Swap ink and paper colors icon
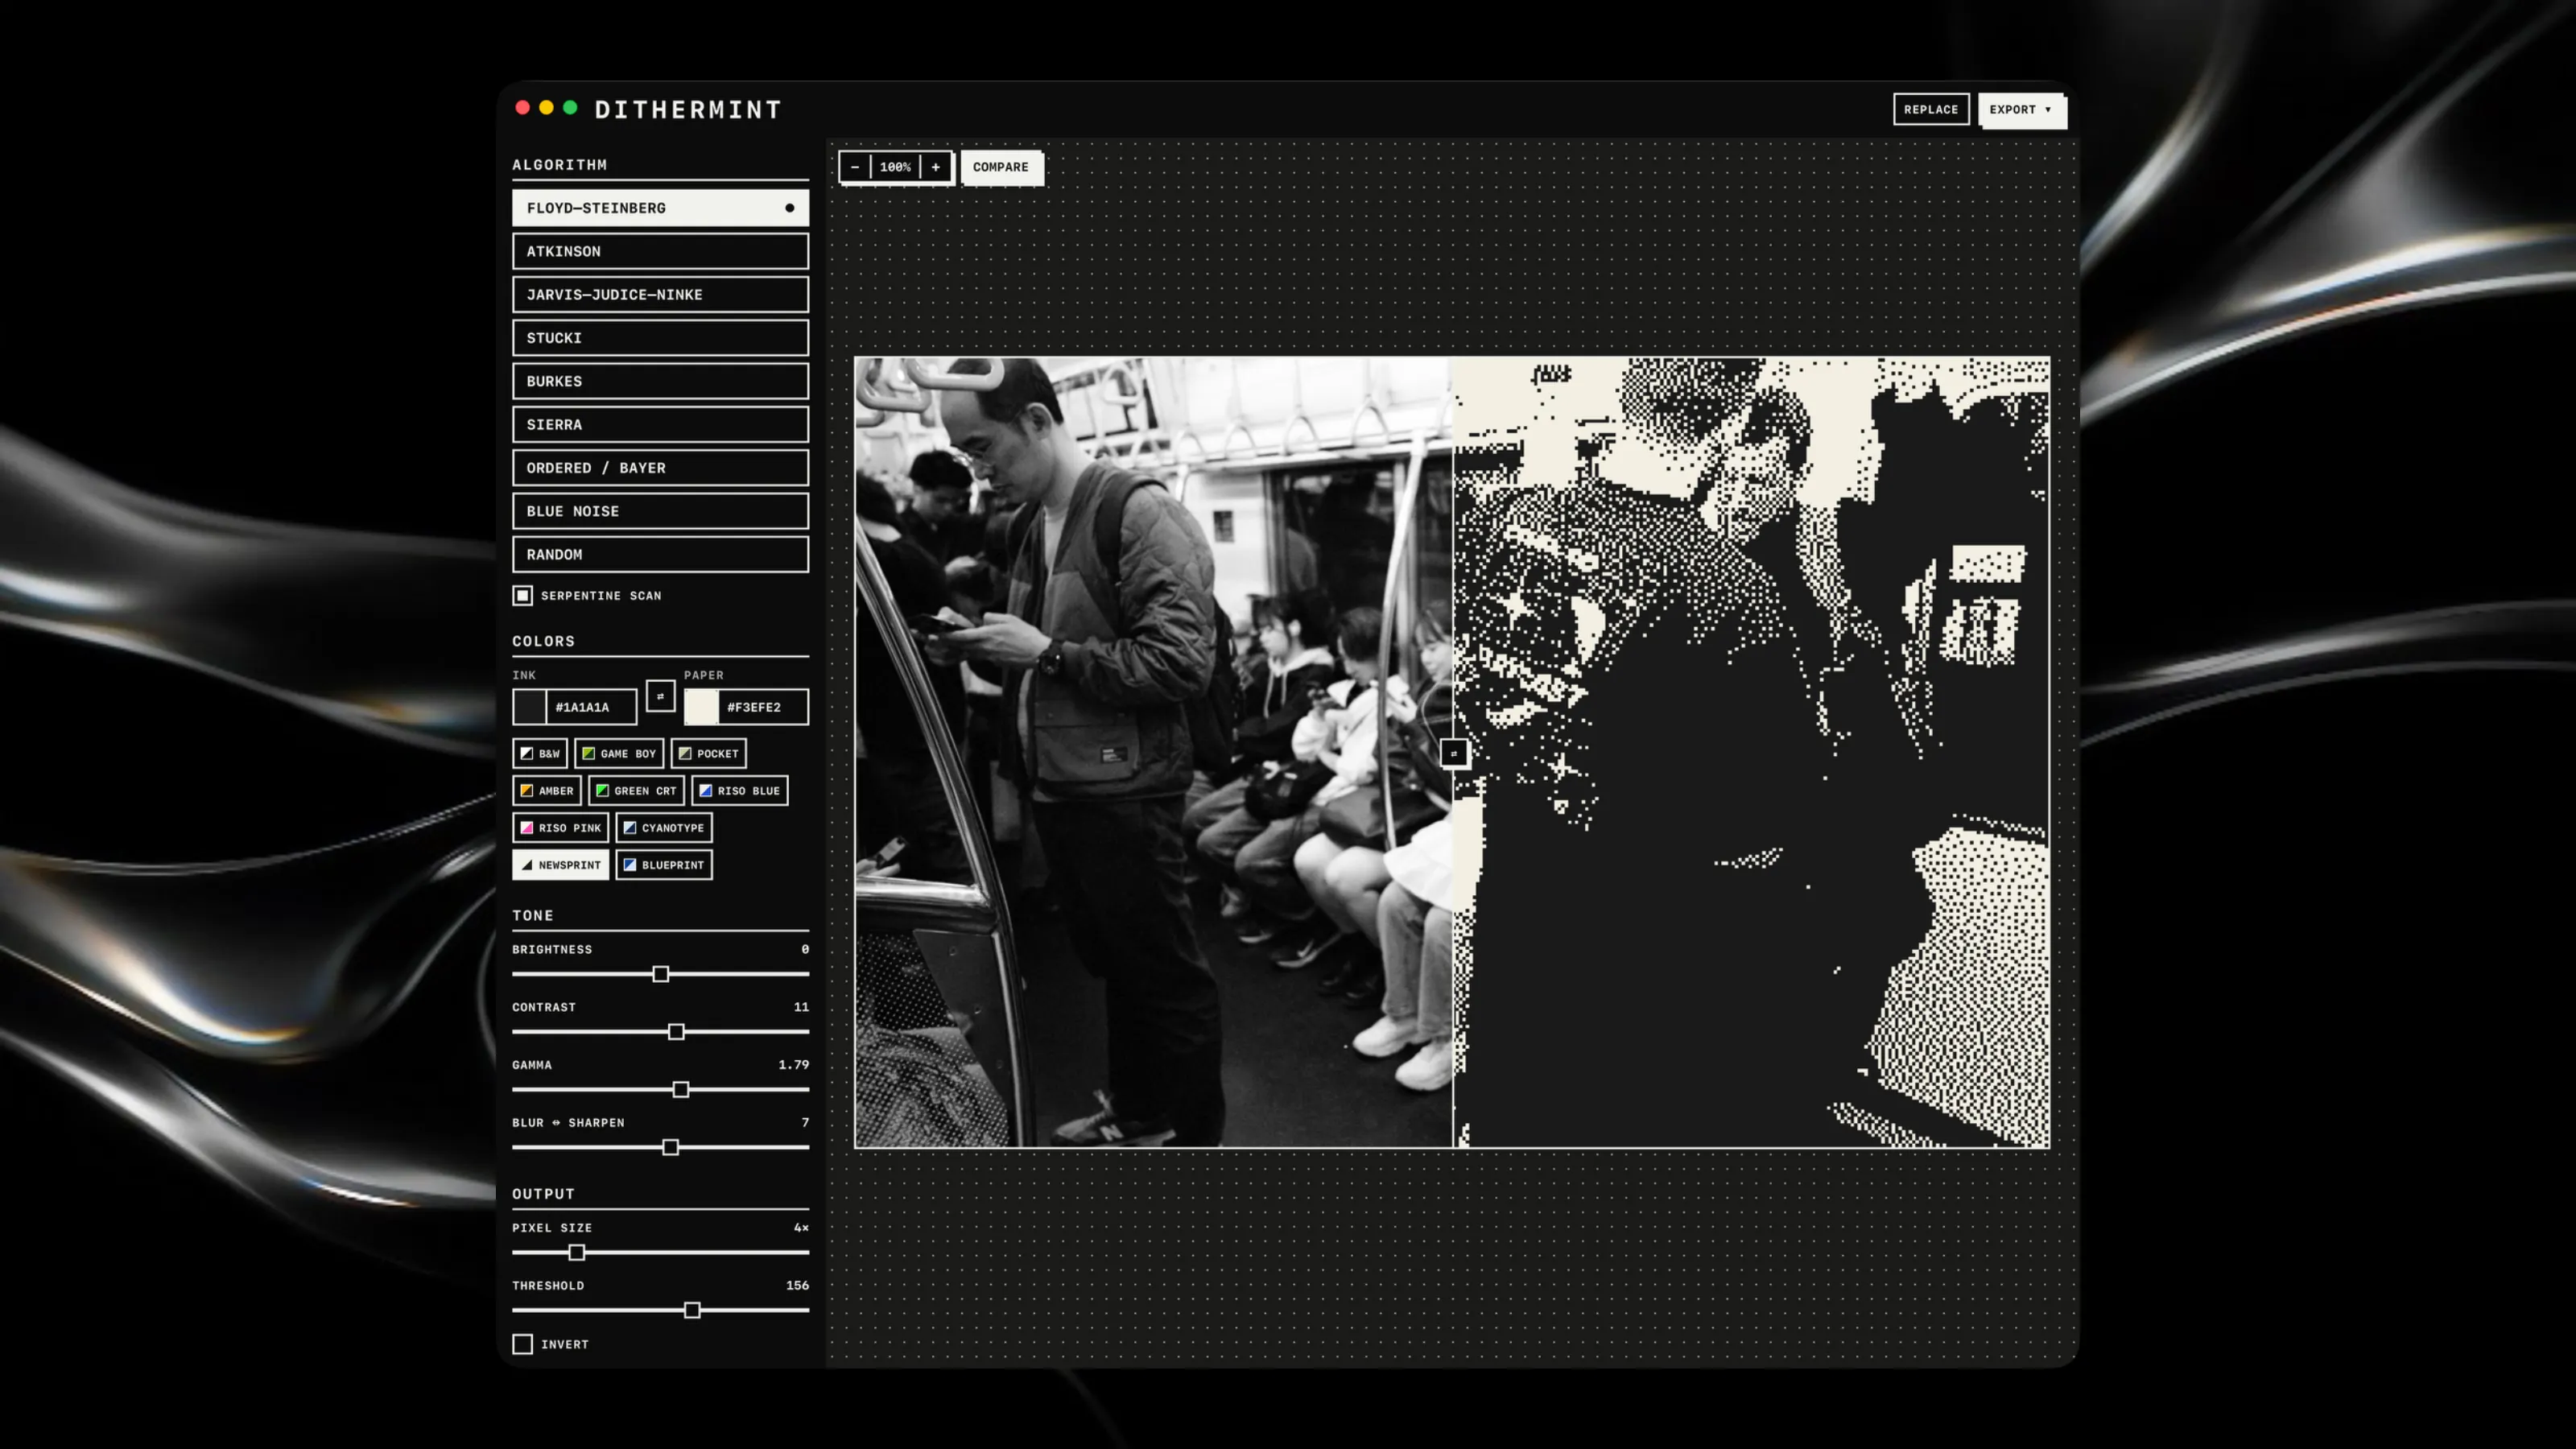 click(660, 696)
